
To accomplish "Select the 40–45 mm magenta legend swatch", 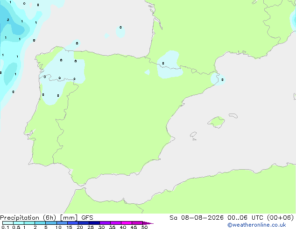I will point(127,223).
